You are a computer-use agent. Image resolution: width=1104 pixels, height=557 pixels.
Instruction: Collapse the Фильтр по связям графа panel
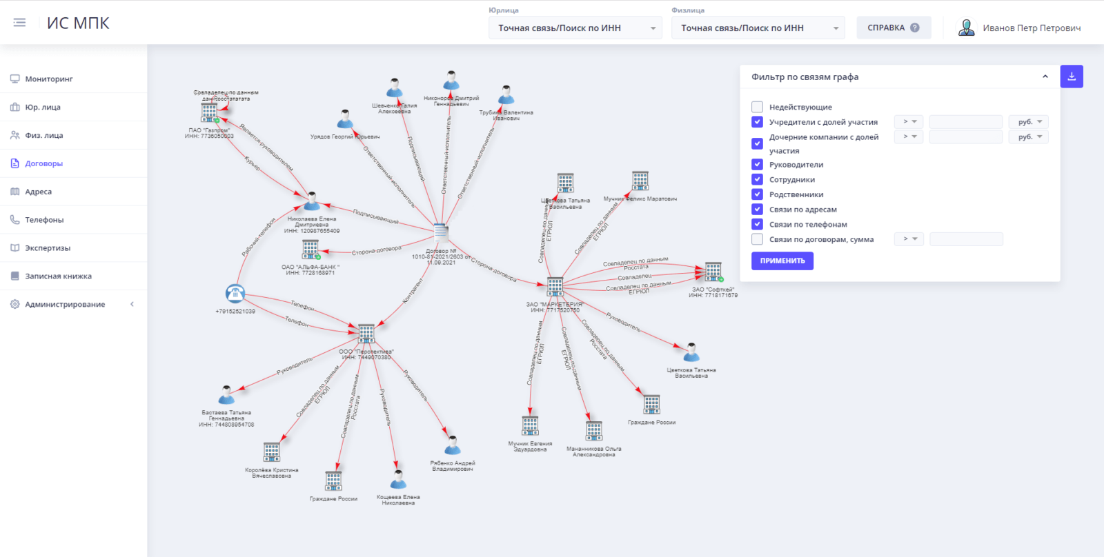1045,77
